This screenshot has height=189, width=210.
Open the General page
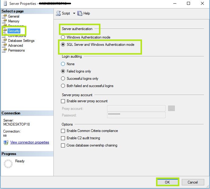point(14,16)
